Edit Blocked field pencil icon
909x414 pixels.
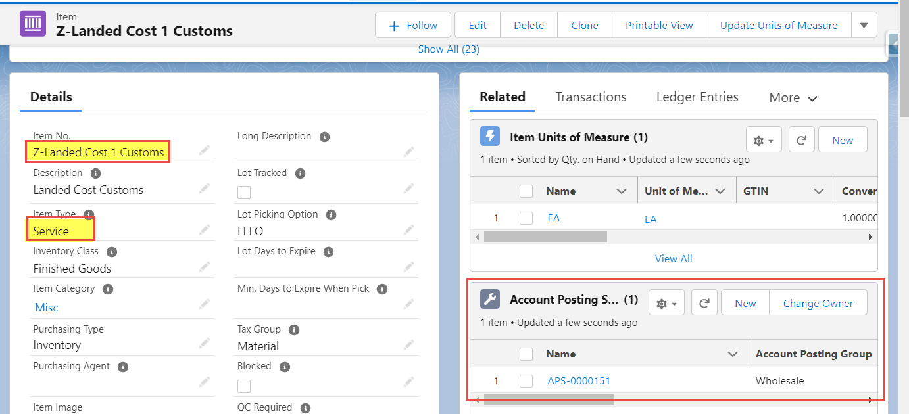[x=409, y=381]
